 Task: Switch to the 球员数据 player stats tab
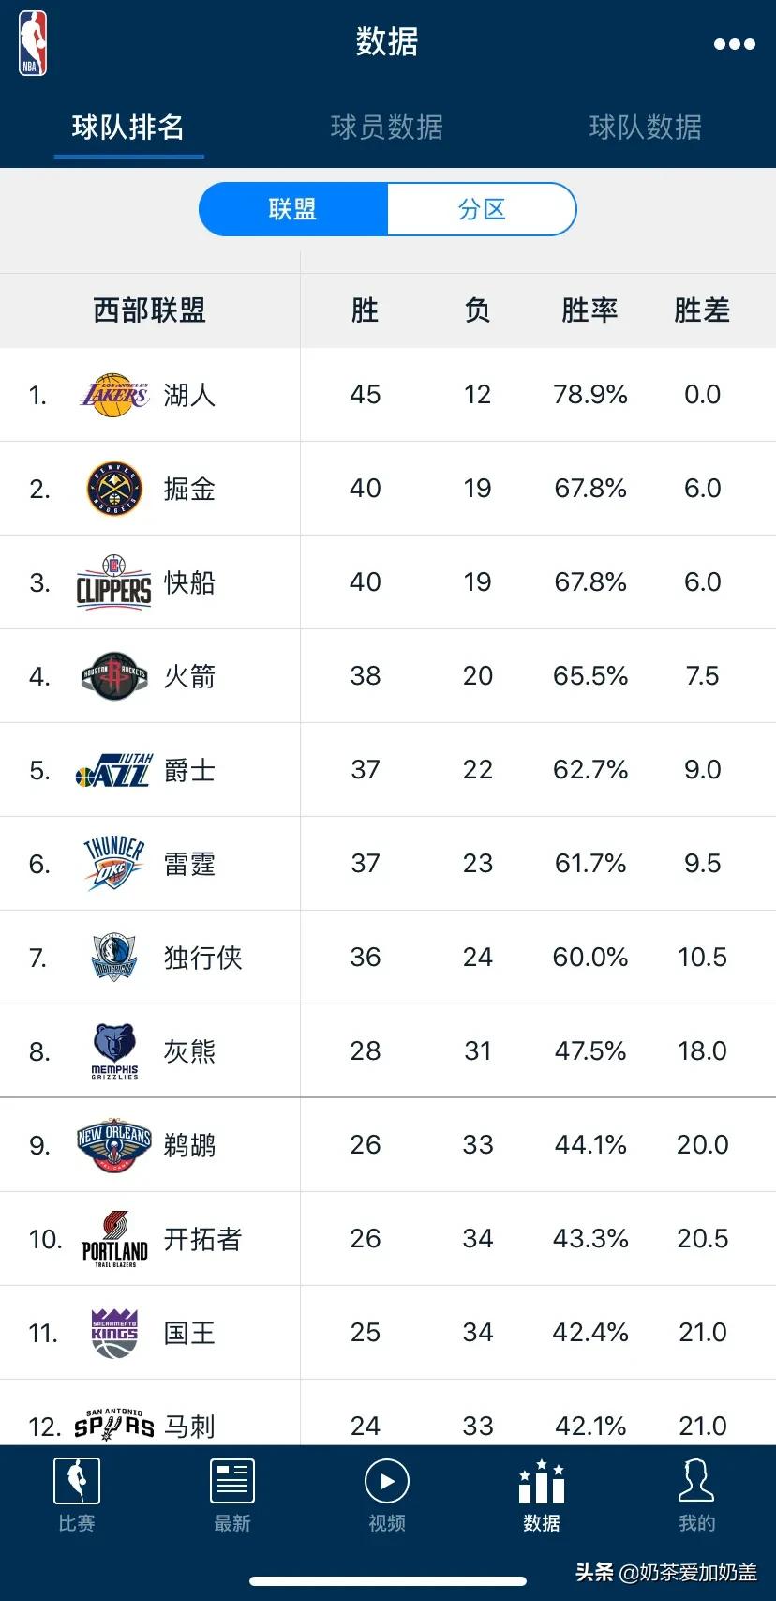point(387,128)
